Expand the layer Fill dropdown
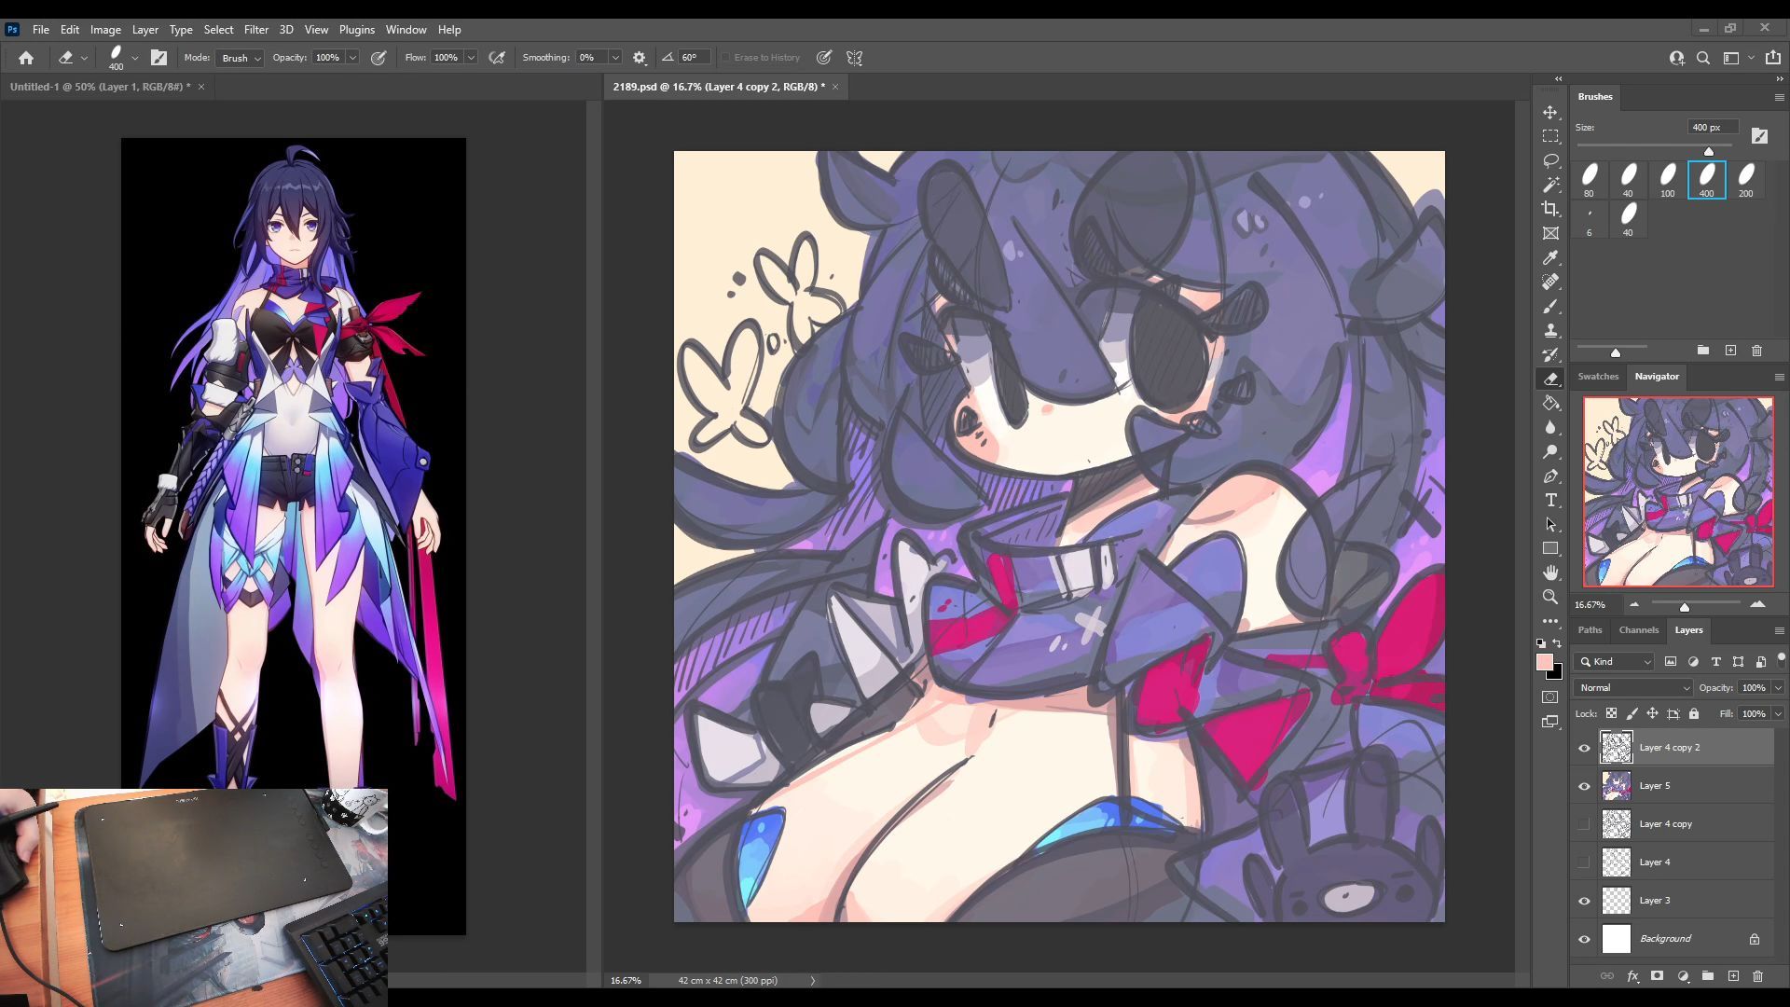Screen dimensions: 1790x1007 (x=1778, y=713)
